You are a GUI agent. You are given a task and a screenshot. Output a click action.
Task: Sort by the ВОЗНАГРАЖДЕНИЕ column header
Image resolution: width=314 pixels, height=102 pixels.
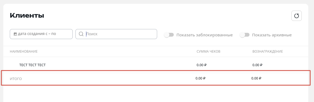click(267, 52)
